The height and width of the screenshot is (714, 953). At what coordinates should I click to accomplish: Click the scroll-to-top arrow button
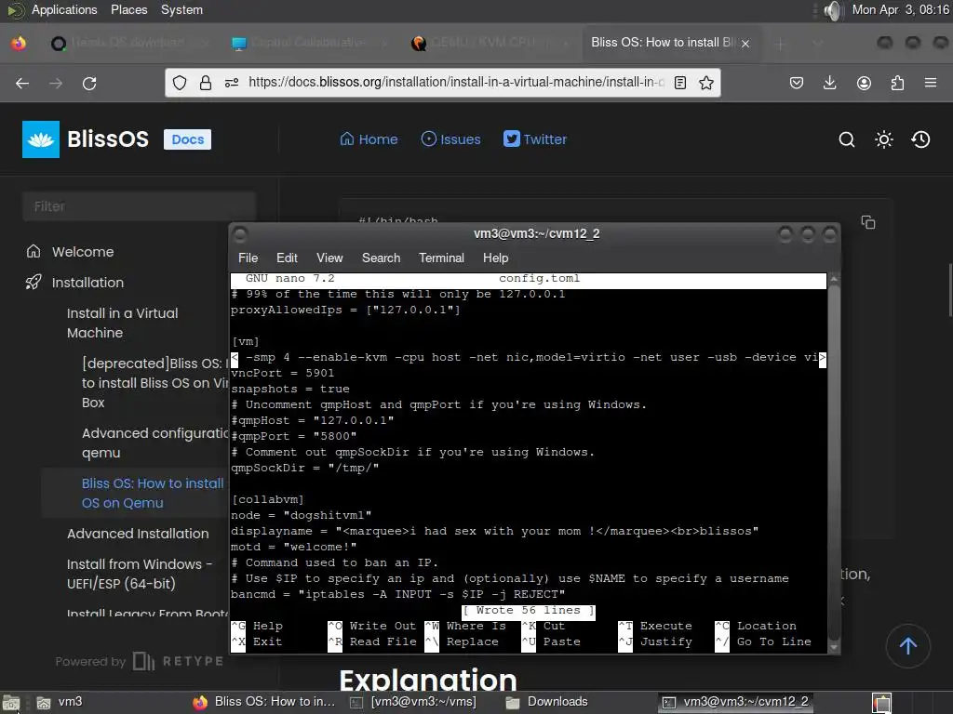[x=908, y=645]
